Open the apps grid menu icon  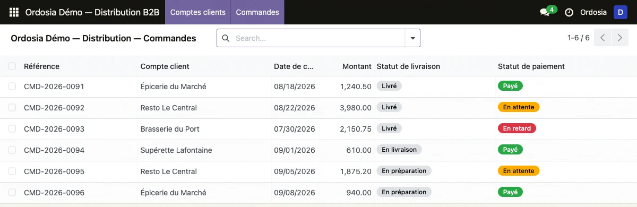(x=14, y=12)
